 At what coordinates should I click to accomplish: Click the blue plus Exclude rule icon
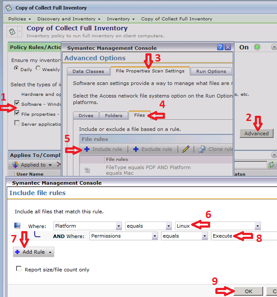(135, 149)
